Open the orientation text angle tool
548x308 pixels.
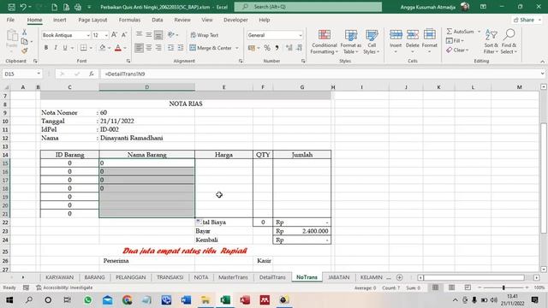tap(171, 34)
